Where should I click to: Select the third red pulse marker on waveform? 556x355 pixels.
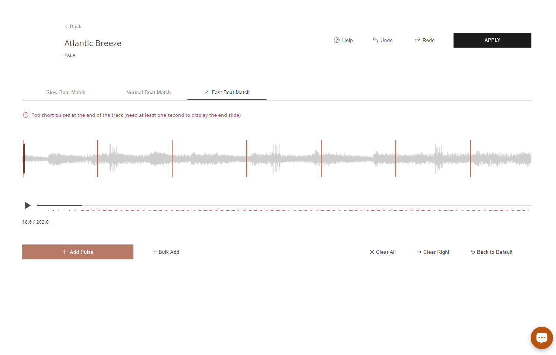coord(172,159)
